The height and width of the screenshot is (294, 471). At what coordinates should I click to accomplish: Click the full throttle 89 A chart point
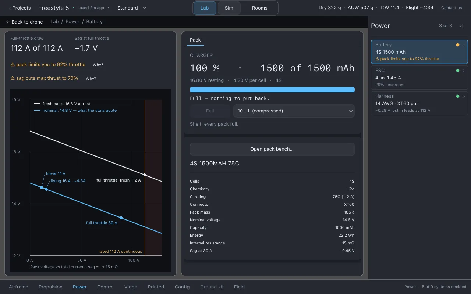[121, 218]
